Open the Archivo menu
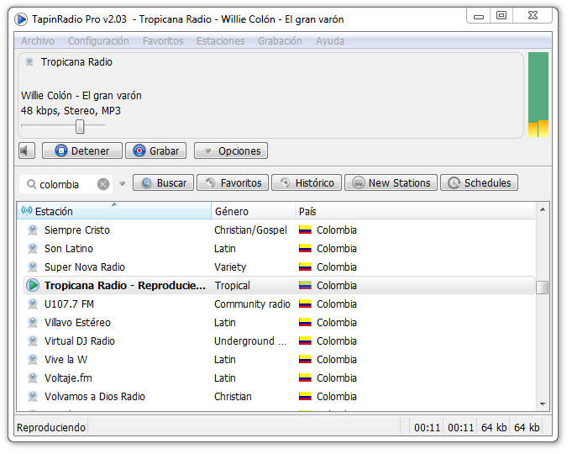This screenshot has width=572, height=454. click(x=38, y=41)
